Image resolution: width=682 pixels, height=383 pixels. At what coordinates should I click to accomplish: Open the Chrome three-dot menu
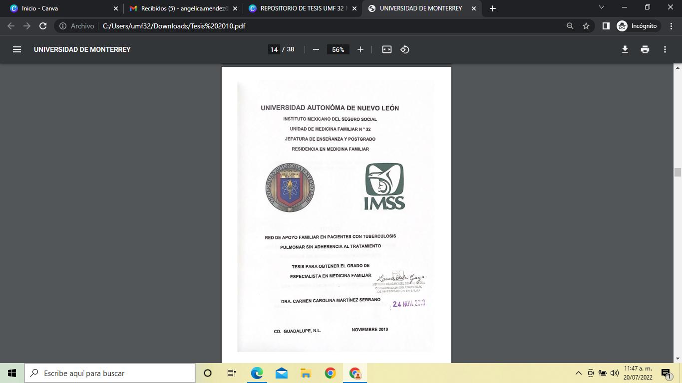tap(671, 26)
